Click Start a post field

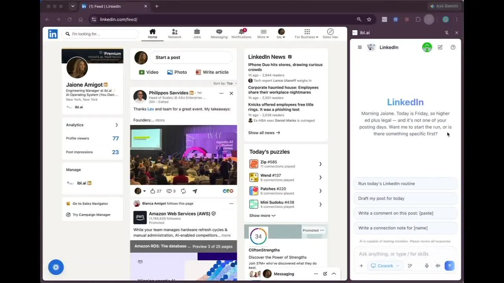pos(191,57)
